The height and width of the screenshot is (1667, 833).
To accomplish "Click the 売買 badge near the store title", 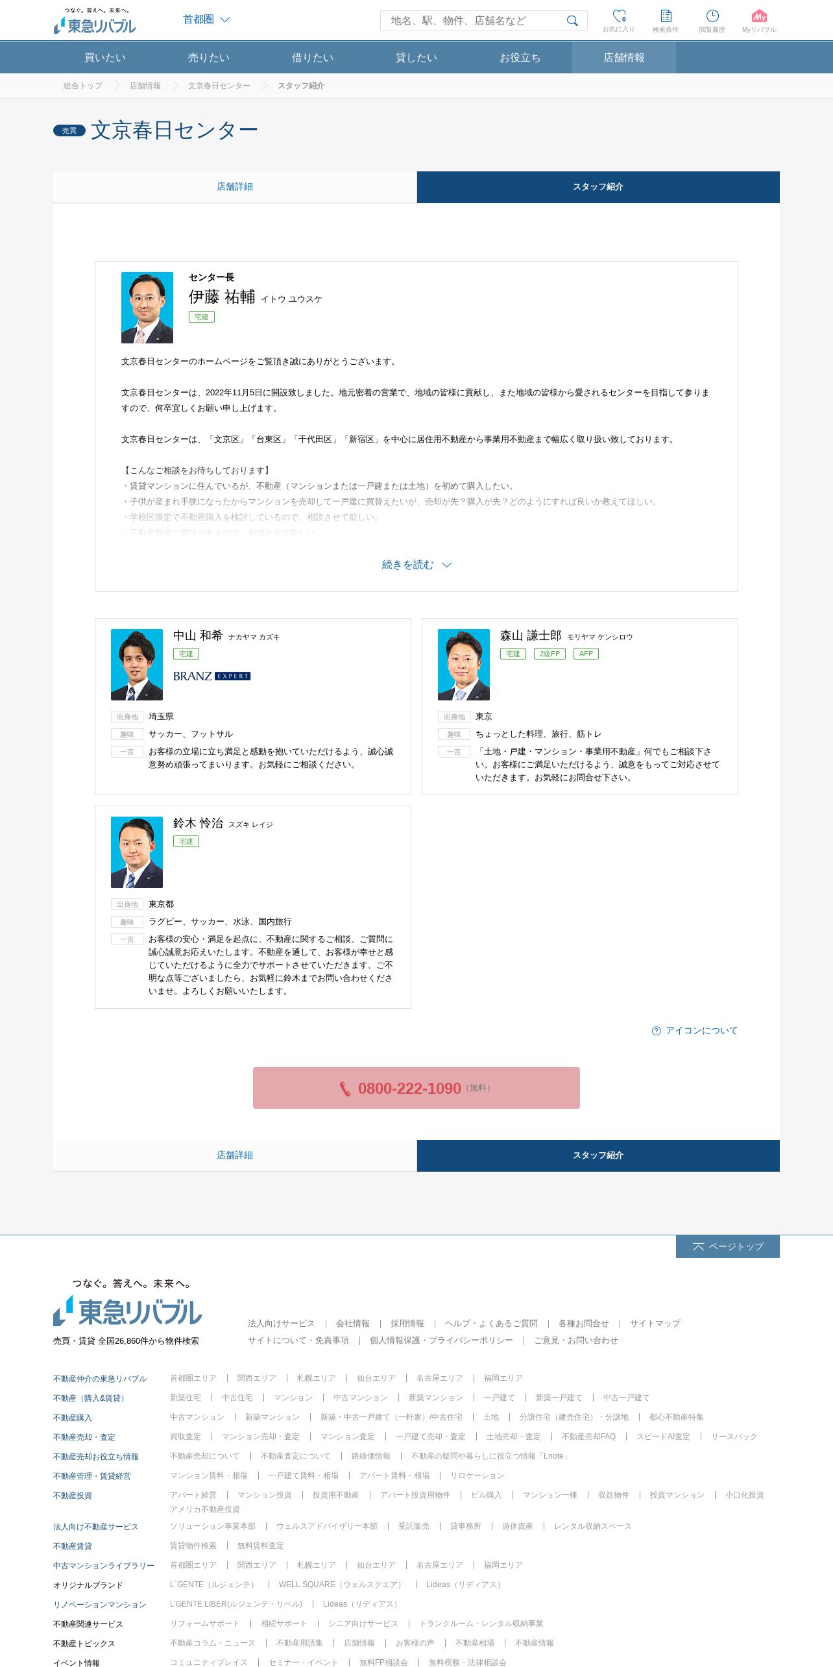I will click(69, 130).
